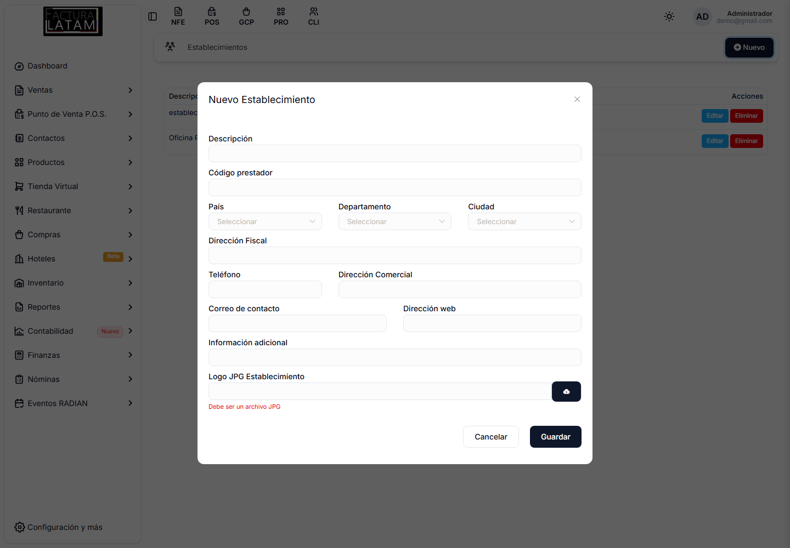
Task: Open the País dropdown
Action: coord(265,221)
